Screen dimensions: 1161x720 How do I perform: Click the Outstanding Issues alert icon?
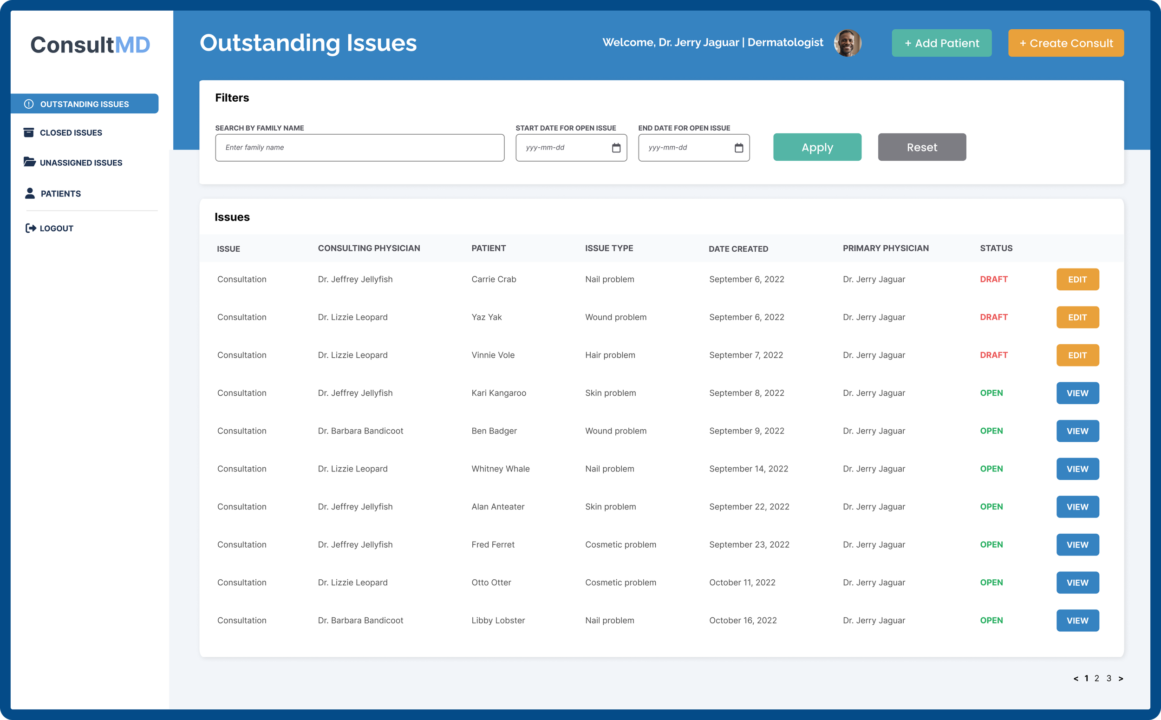(29, 104)
